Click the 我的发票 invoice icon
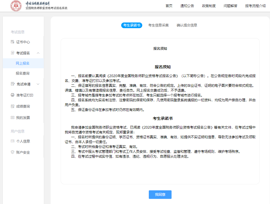 click(x=12, y=118)
